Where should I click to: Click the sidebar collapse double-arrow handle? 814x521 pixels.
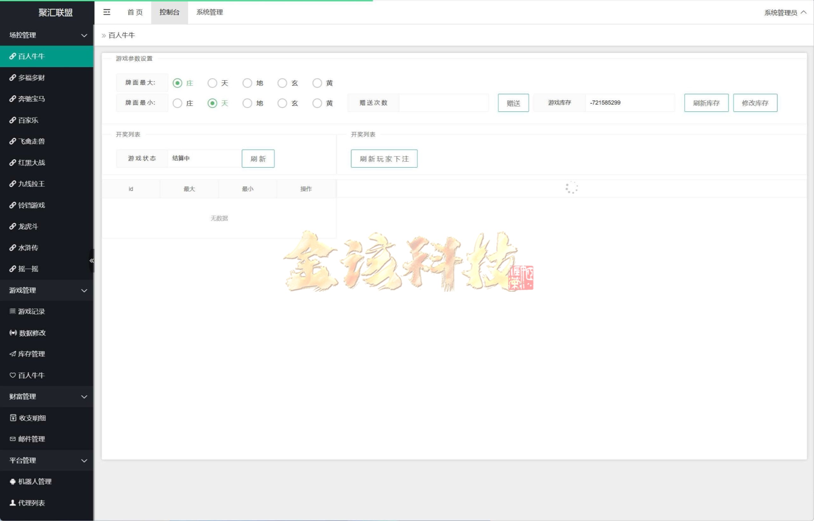pos(91,260)
